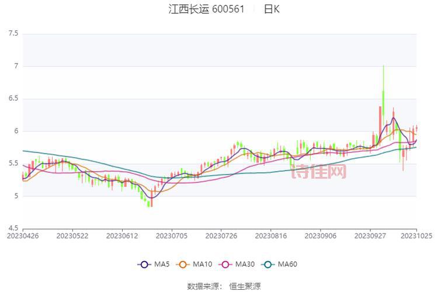This screenshot has height=292, width=448.
Task: Click the lowest red candlestick below 5
Action: click(x=151, y=199)
